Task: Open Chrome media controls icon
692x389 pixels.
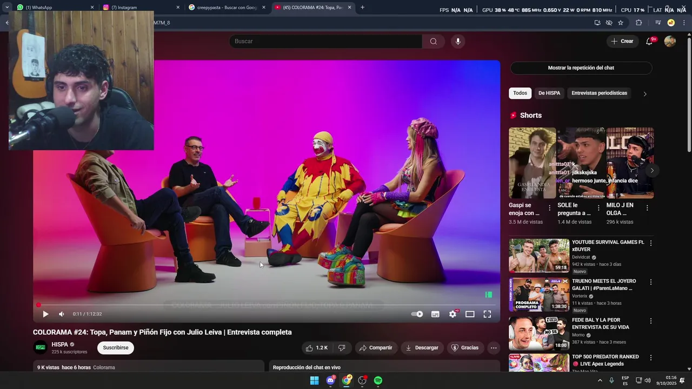Action: [658, 23]
